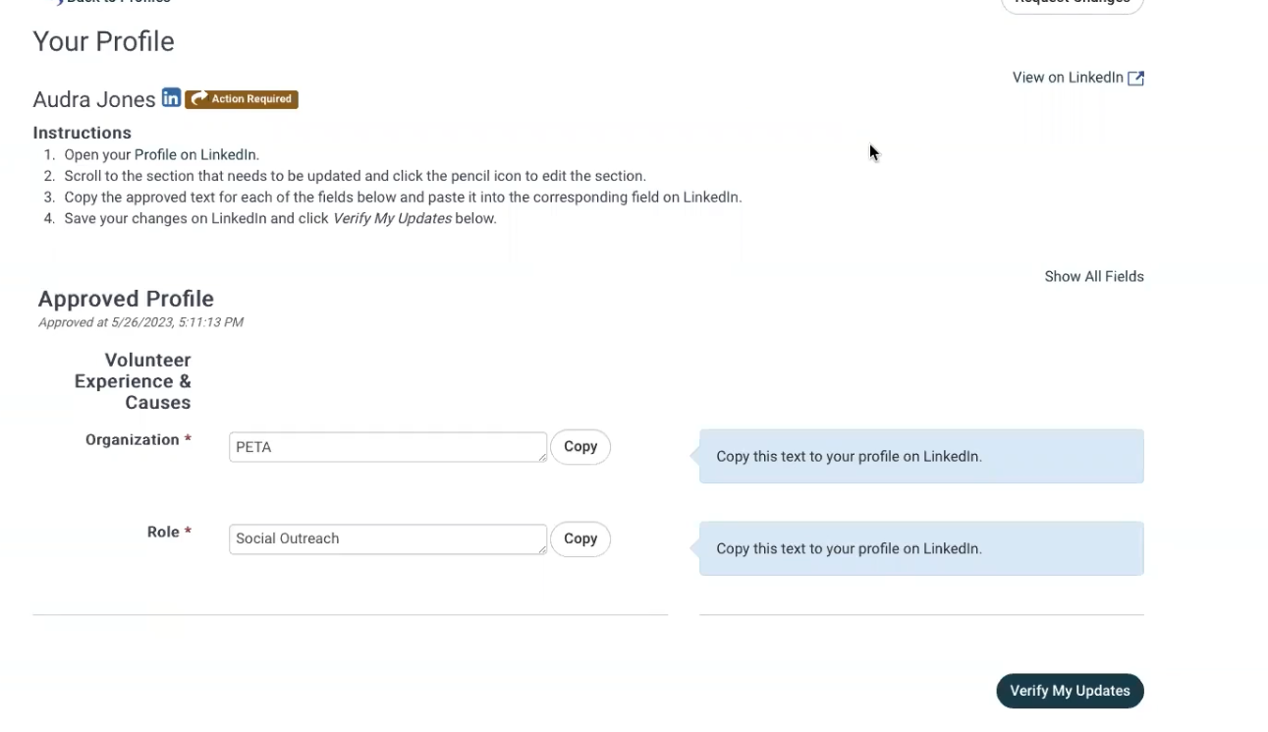Open the View on LinkedIn link
The height and width of the screenshot is (732, 1268).
(x=1068, y=78)
